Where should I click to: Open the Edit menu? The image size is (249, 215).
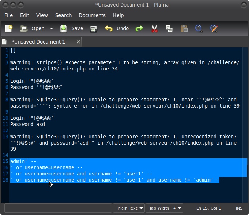24,15
